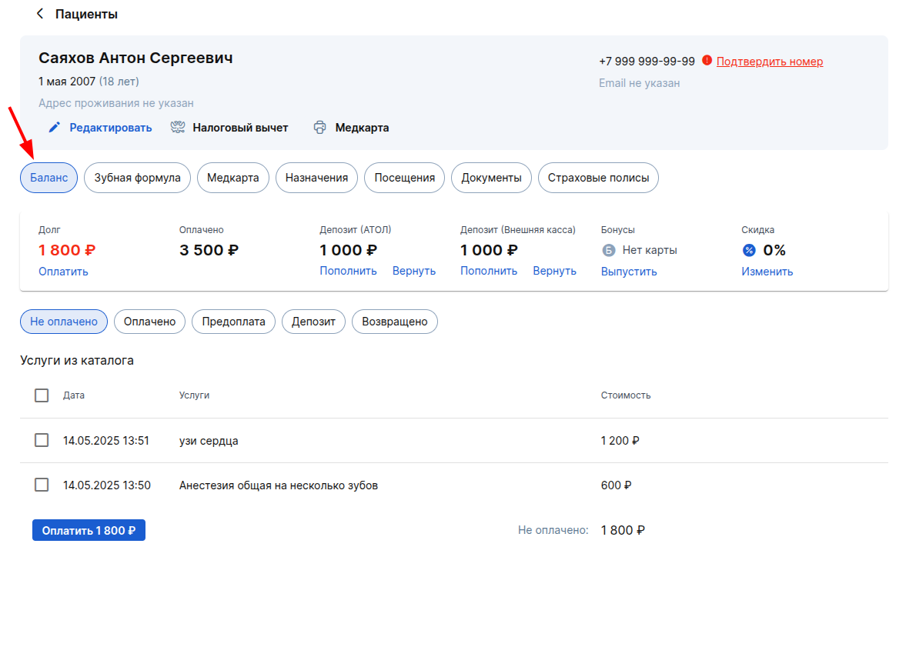Open the Посещения tab
906x657 pixels.
point(404,177)
